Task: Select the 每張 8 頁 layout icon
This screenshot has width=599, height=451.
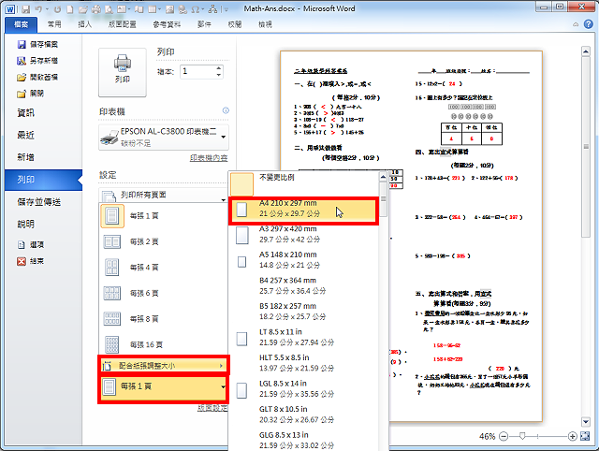Action: click(x=112, y=319)
